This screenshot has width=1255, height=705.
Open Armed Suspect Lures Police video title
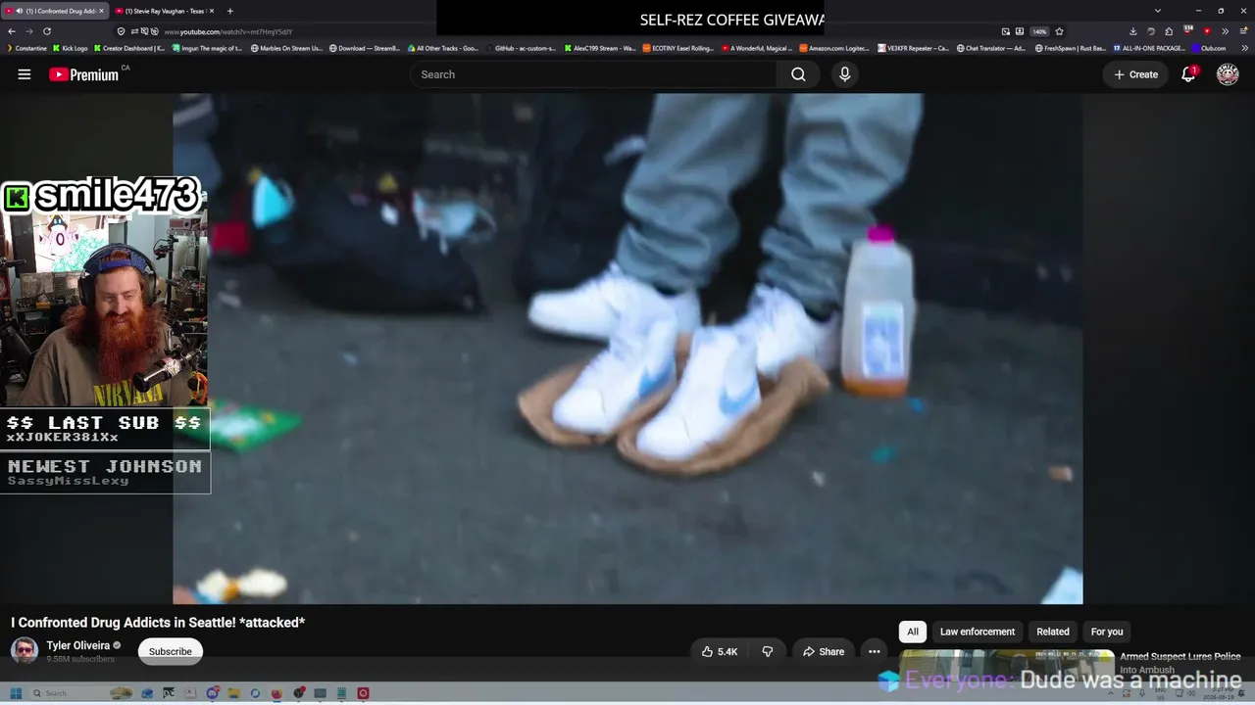pyautogui.click(x=1180, y=663)
